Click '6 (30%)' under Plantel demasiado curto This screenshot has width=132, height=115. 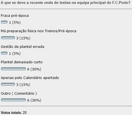pos(34,69)
